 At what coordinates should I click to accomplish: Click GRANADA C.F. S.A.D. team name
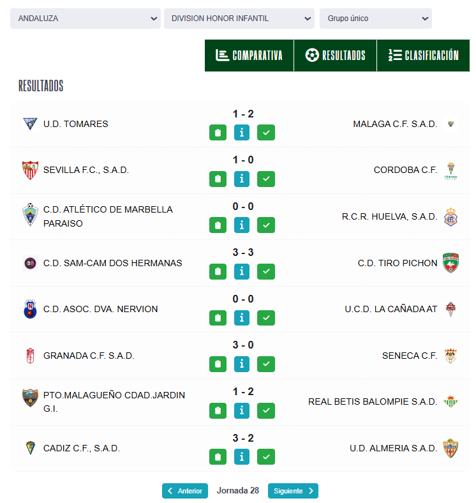(89, 356)
